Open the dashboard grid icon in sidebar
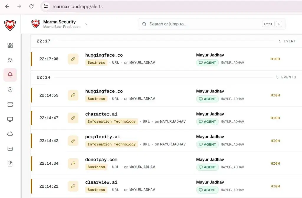 coord(10,45)
